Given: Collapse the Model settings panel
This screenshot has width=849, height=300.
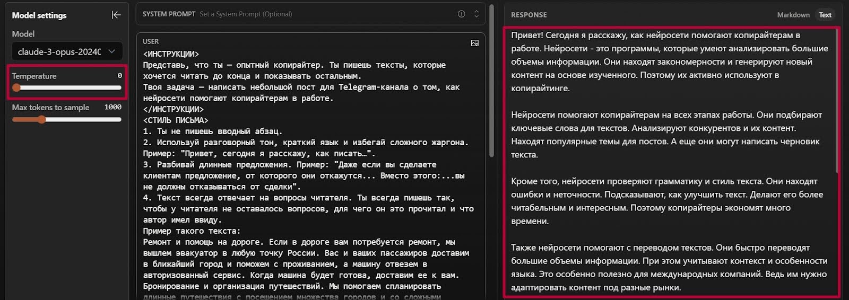Looking at the screenshot, I should coord(116,15).
